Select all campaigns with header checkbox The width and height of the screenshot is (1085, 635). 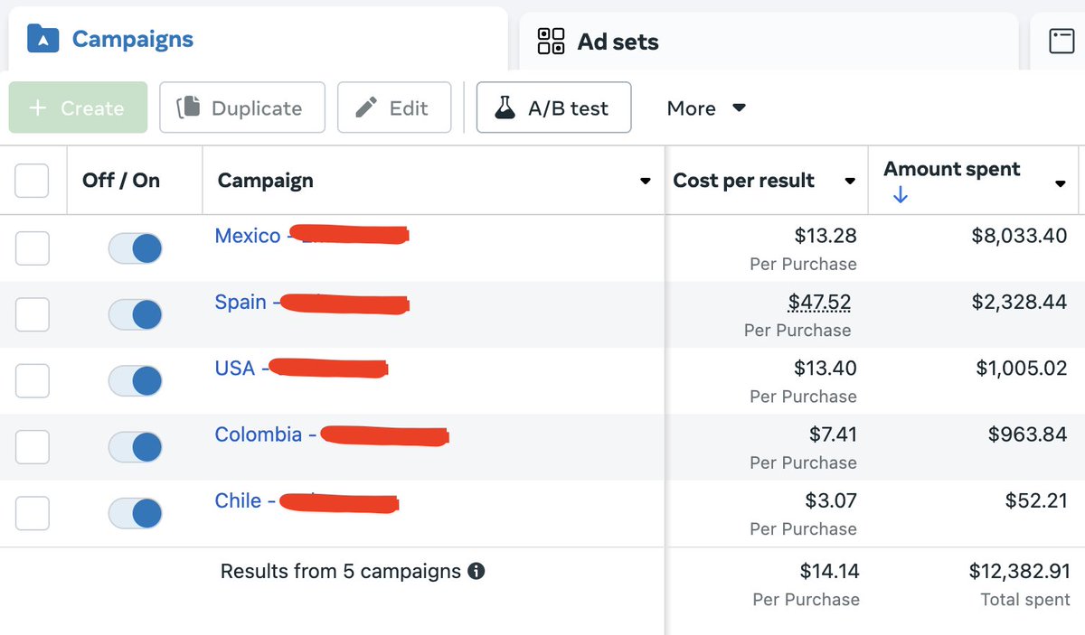point(32,181)
